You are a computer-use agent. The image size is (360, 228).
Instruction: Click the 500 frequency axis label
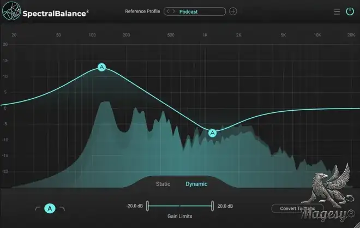[171, 35]
